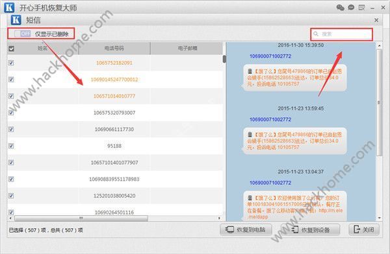Select phone number 106575320793007
390x254 pixels.
coord(114,113)
